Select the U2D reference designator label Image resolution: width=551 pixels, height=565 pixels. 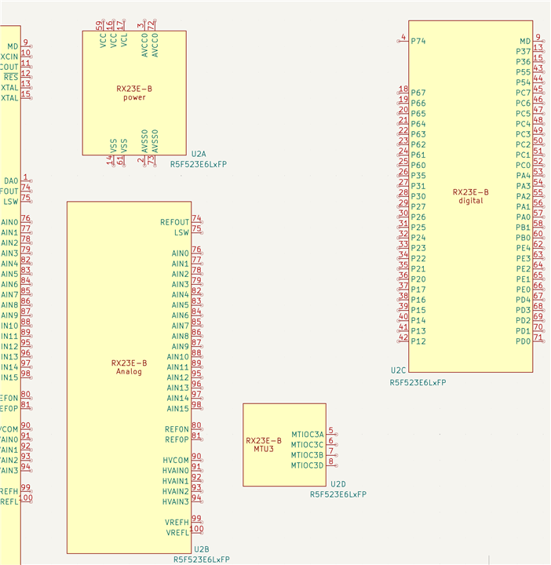click(x=338, y=484)
